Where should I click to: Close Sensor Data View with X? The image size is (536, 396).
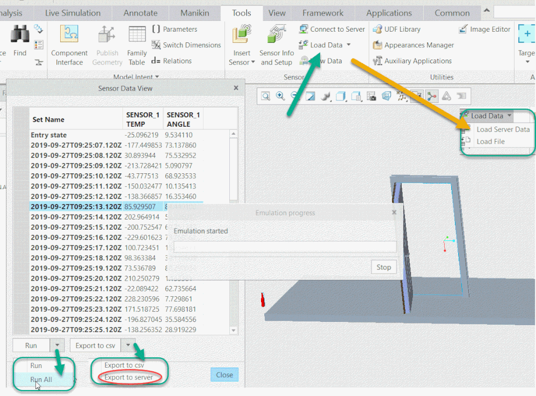[236, 88]
